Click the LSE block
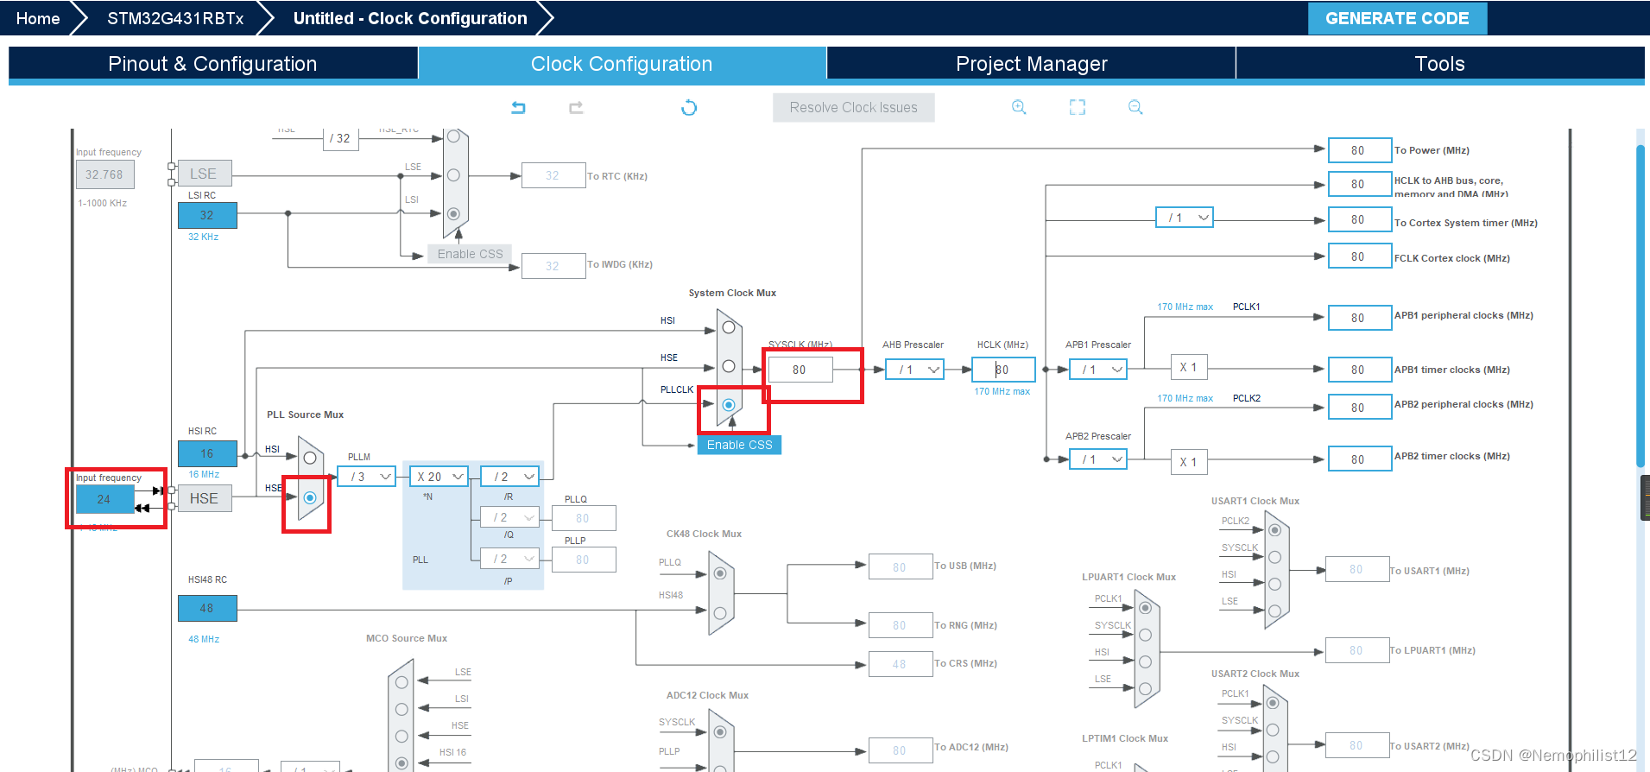 point(205,174)
